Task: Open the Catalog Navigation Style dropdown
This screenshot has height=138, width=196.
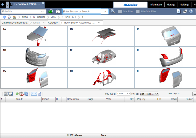Action: click(x=38, y=23)
